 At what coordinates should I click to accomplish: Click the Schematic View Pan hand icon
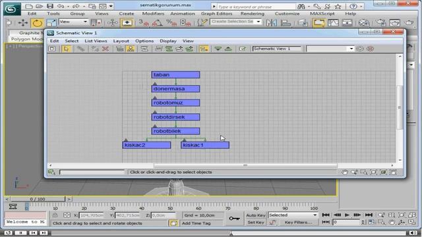pyautogui.click(x=344, y=172)
